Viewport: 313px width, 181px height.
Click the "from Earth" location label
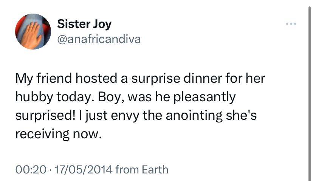pyautogui.click(x=142, y=170)
